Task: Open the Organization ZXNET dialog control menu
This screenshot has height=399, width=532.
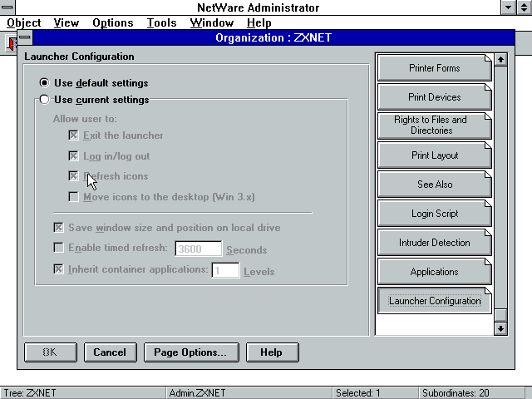Action: (x=25, y=37)
